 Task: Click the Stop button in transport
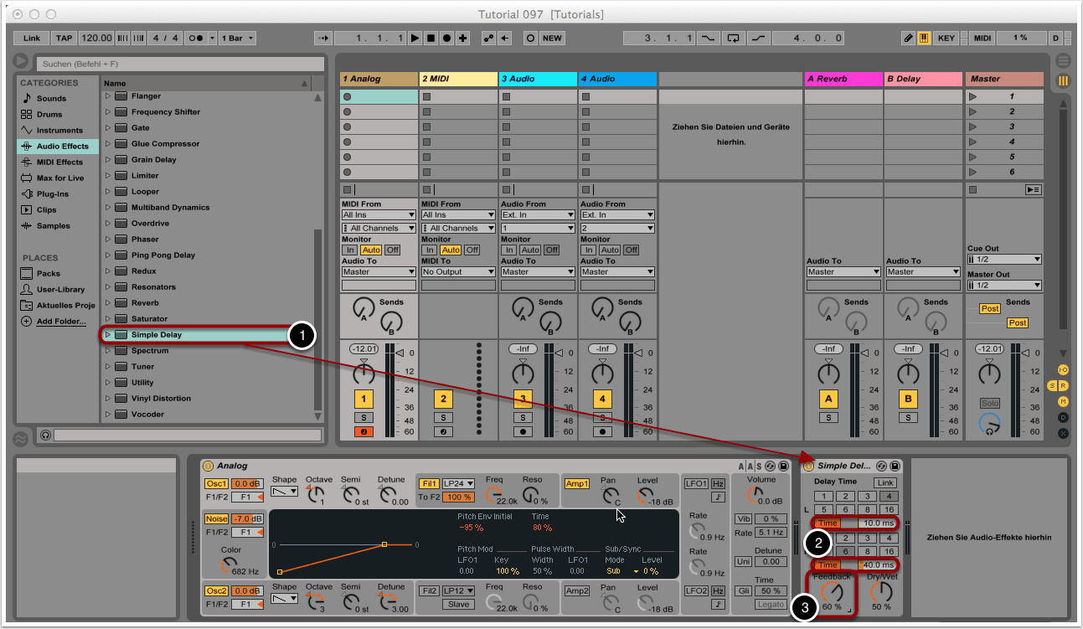point(431,39)
